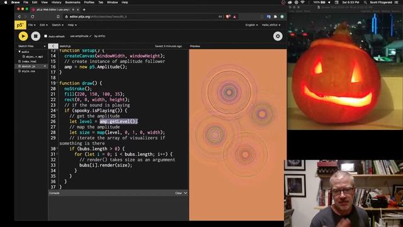
Task: Open Spotlight search magnifier icon
Action: pos(365,3)
